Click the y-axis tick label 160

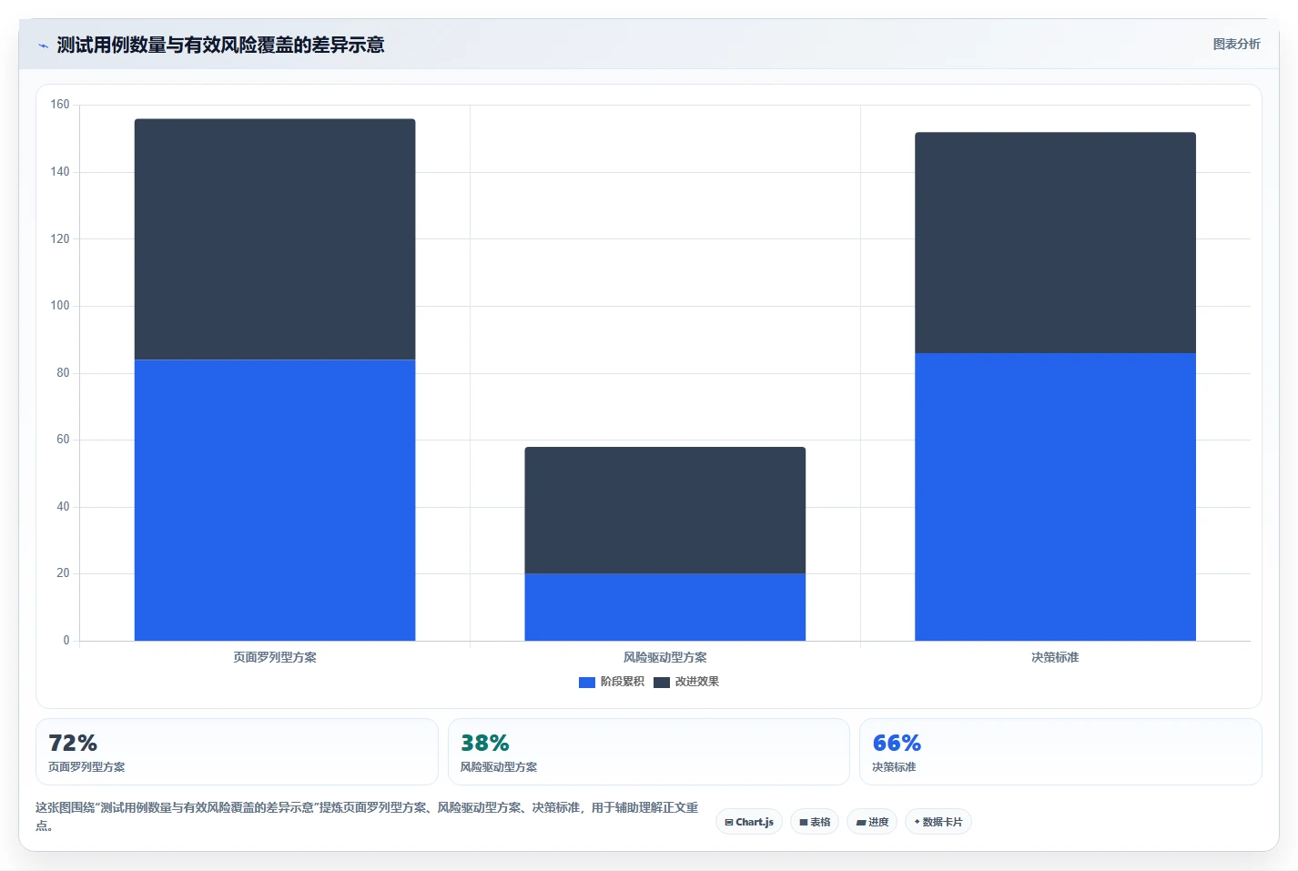coord(60,105)
